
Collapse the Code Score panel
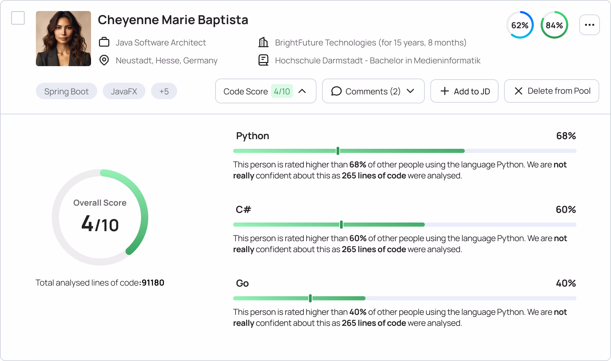coord(302,91)
